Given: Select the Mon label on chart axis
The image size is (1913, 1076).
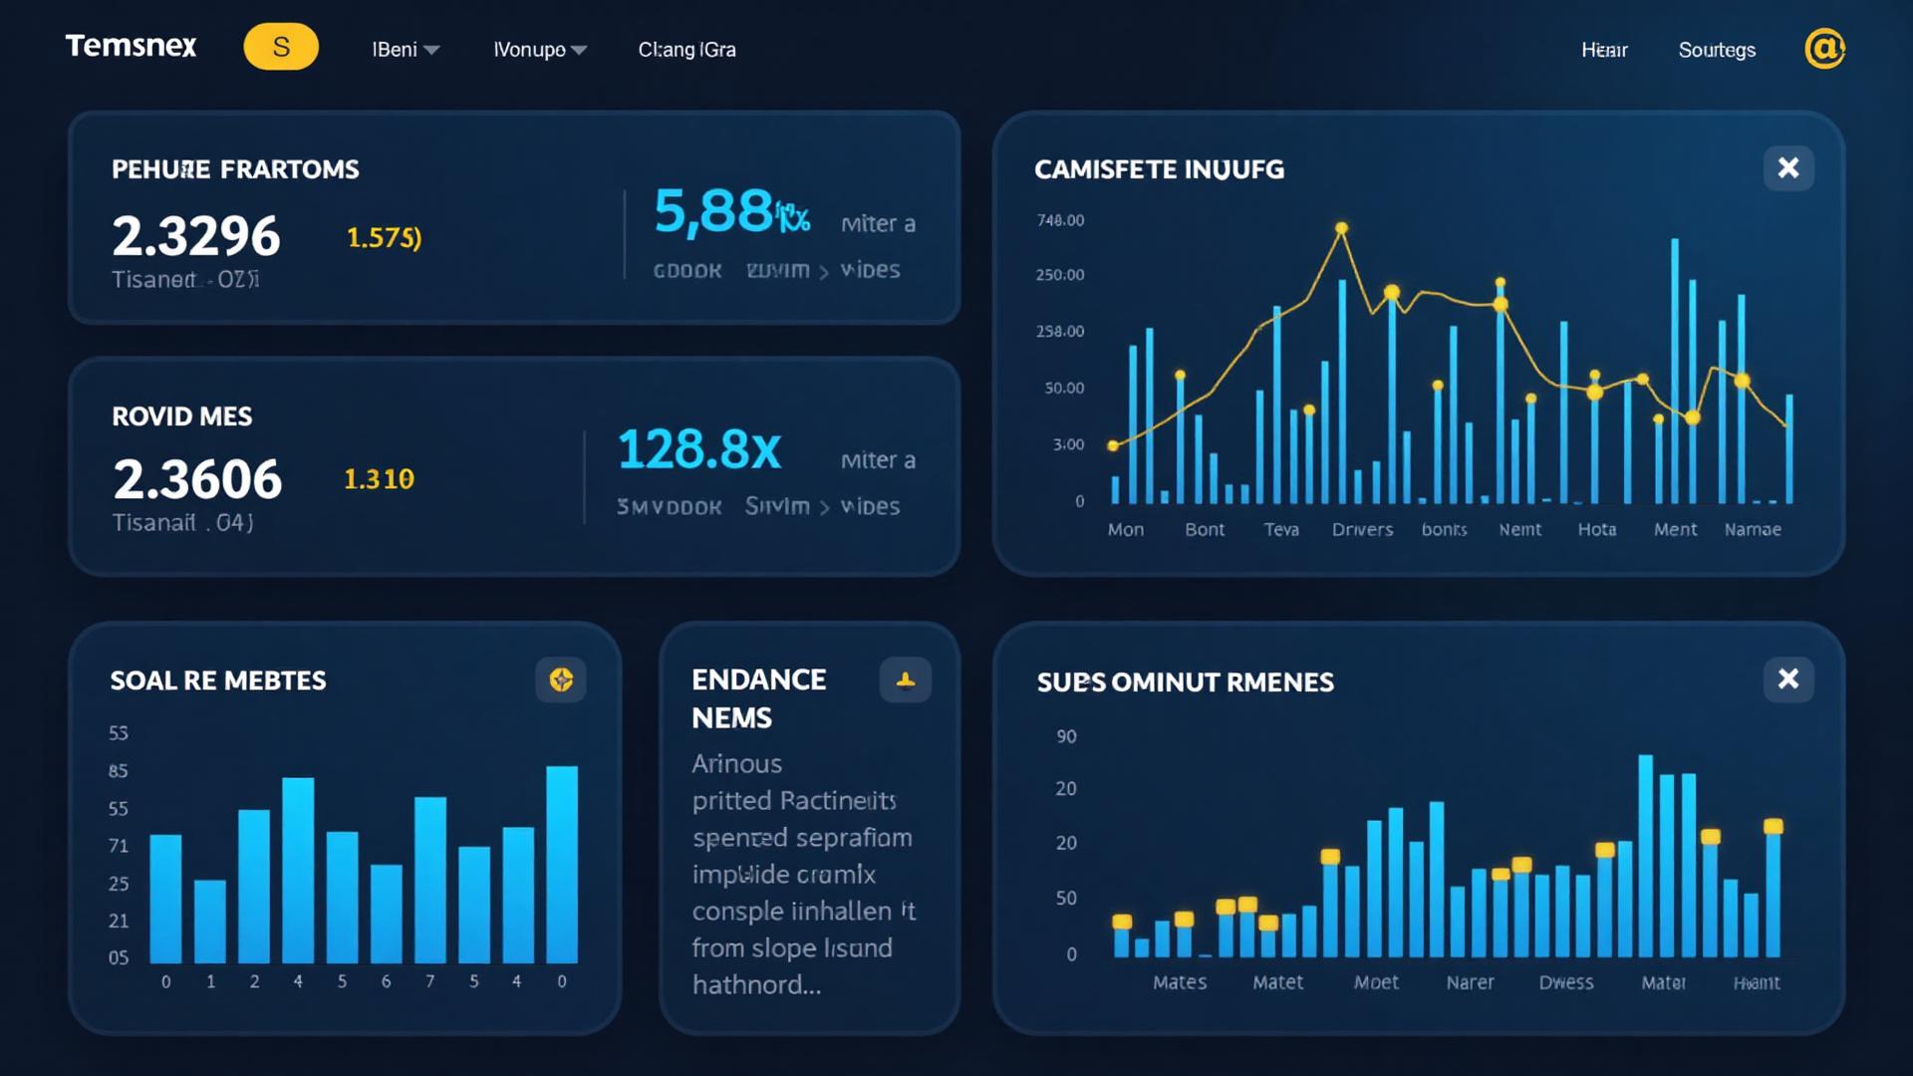Looking at the screenshot, I should (x=1125, y=530).
